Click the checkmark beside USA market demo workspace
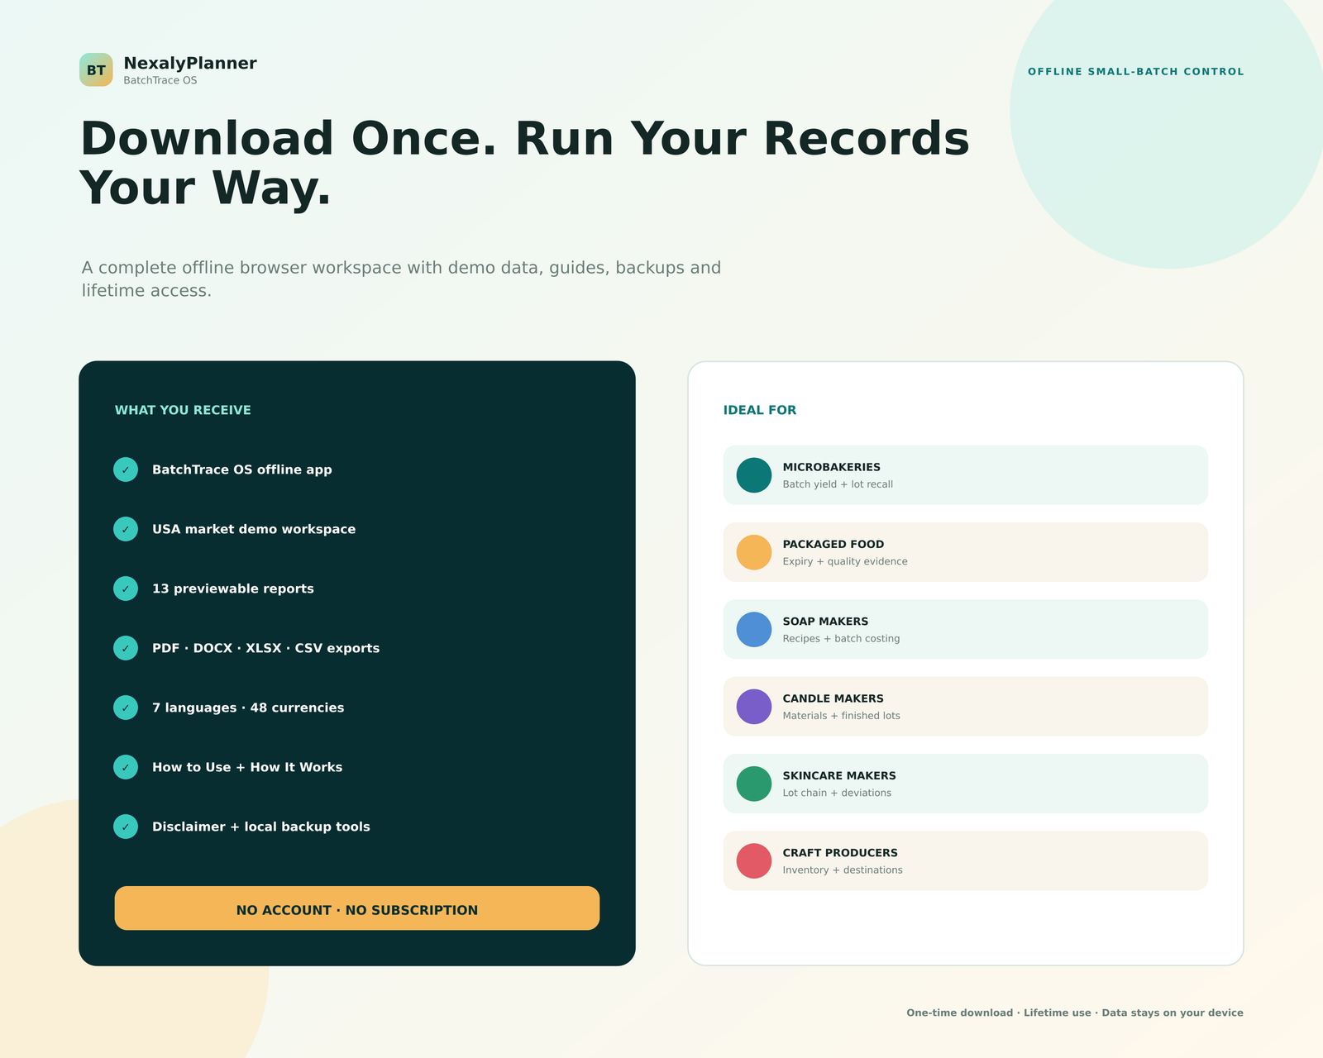1323x1058 pixels. click(x=126, y=529)
